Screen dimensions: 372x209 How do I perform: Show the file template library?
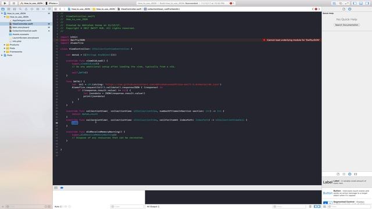pyautogui.click(x=338, y=174)
